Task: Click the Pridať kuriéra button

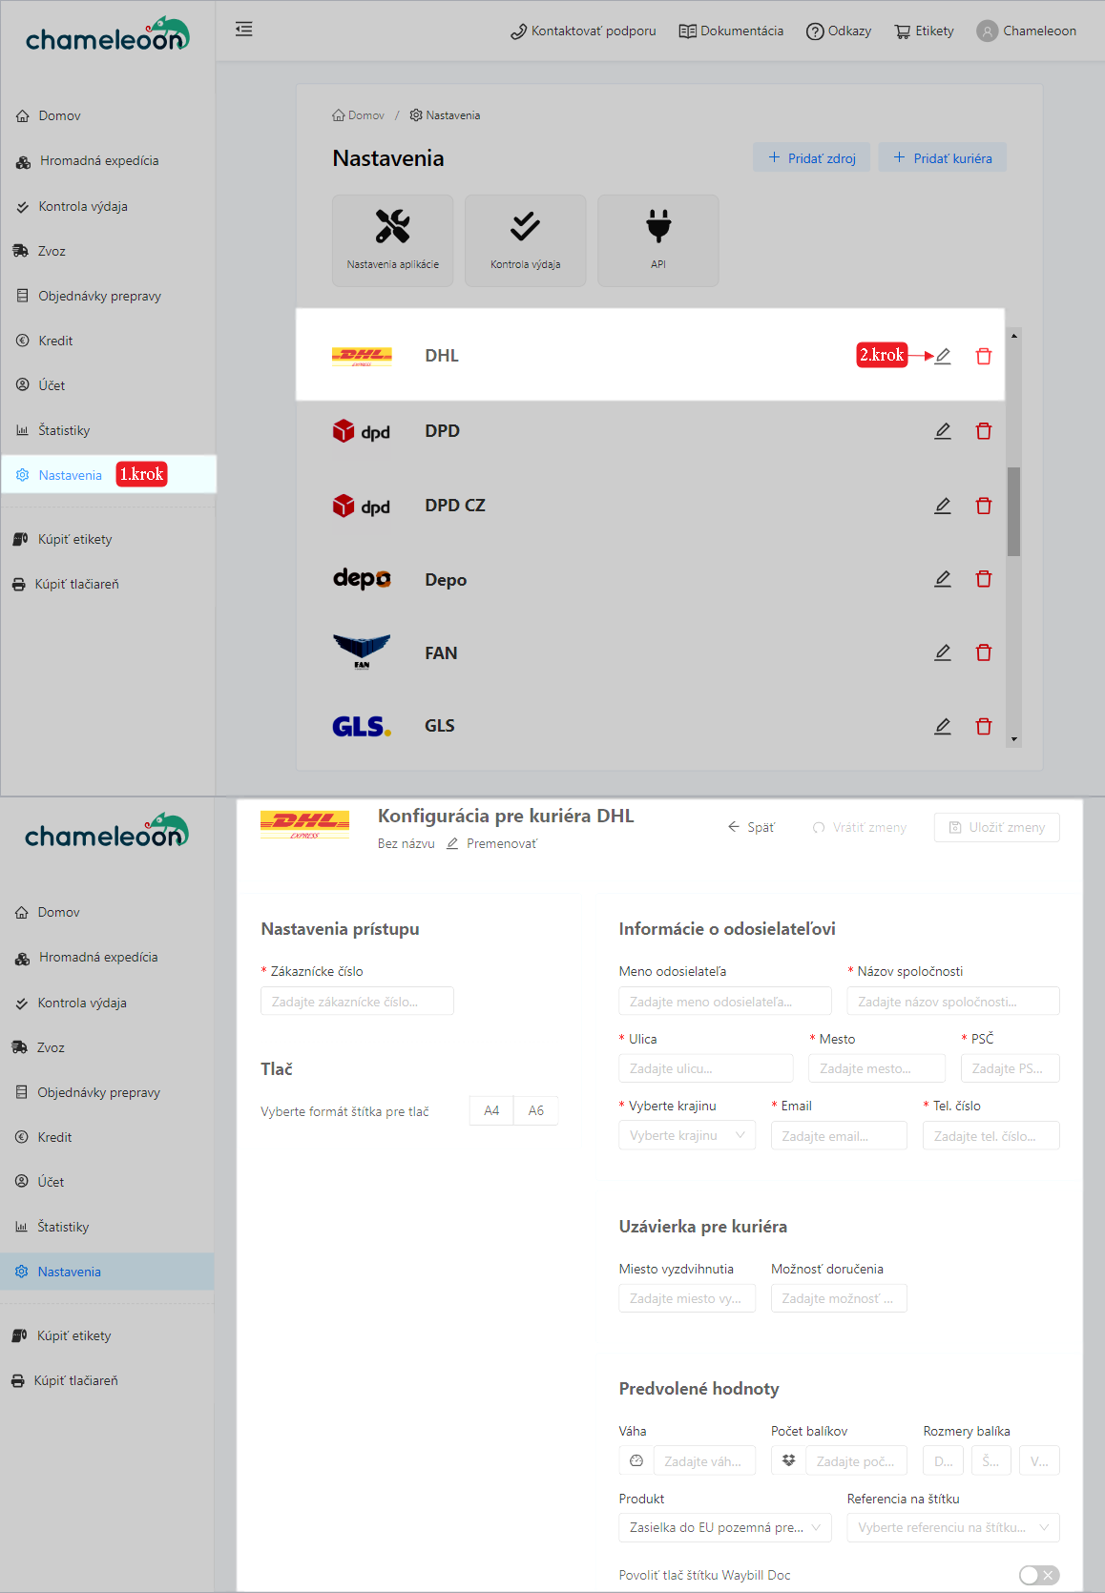Action: click(x=941, y=156)
